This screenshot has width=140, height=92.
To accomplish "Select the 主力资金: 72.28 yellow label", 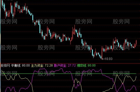I will click(42, 65).
